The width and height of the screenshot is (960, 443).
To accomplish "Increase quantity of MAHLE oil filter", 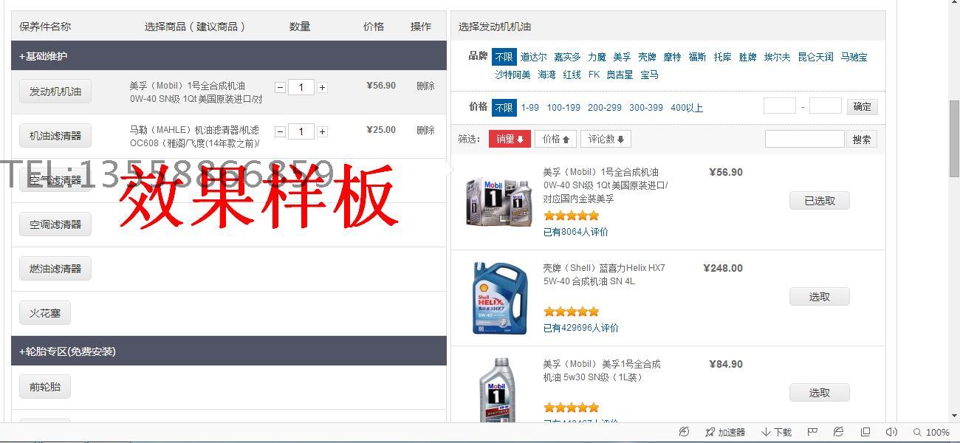I will 322,131.
